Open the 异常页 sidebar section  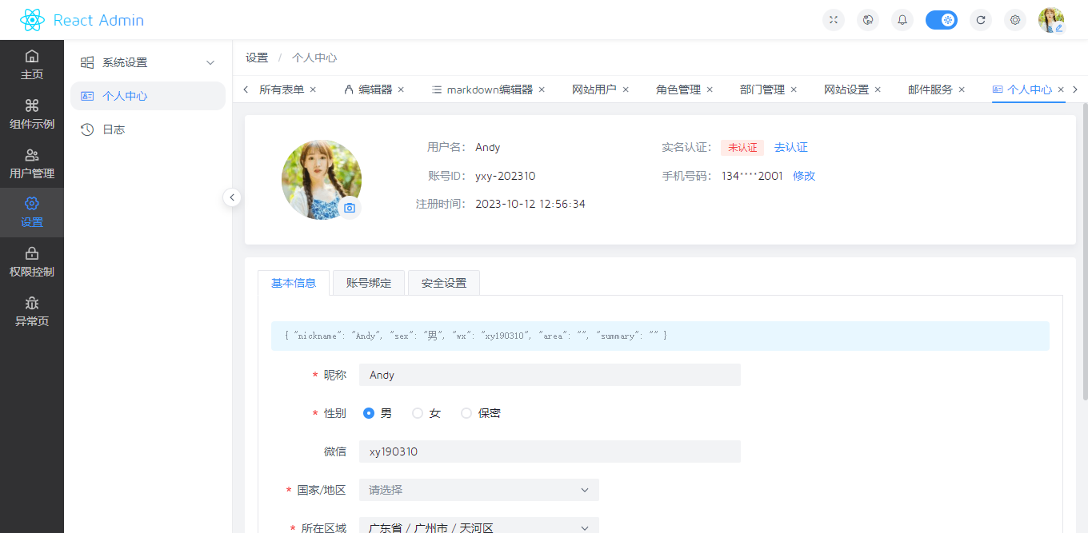click(32, 312)
